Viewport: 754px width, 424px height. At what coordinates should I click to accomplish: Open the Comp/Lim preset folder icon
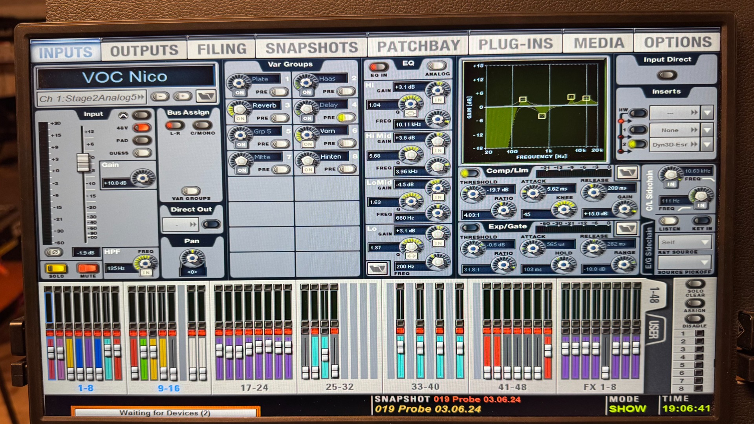[627, 172]
